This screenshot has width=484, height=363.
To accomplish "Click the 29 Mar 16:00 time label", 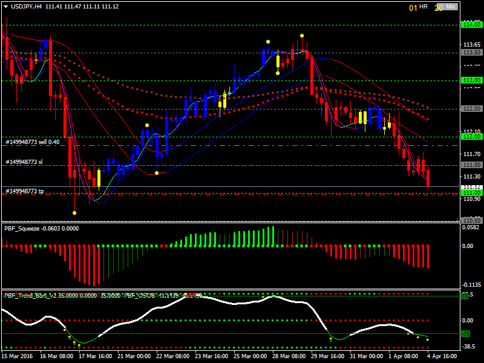I will 327,356.
